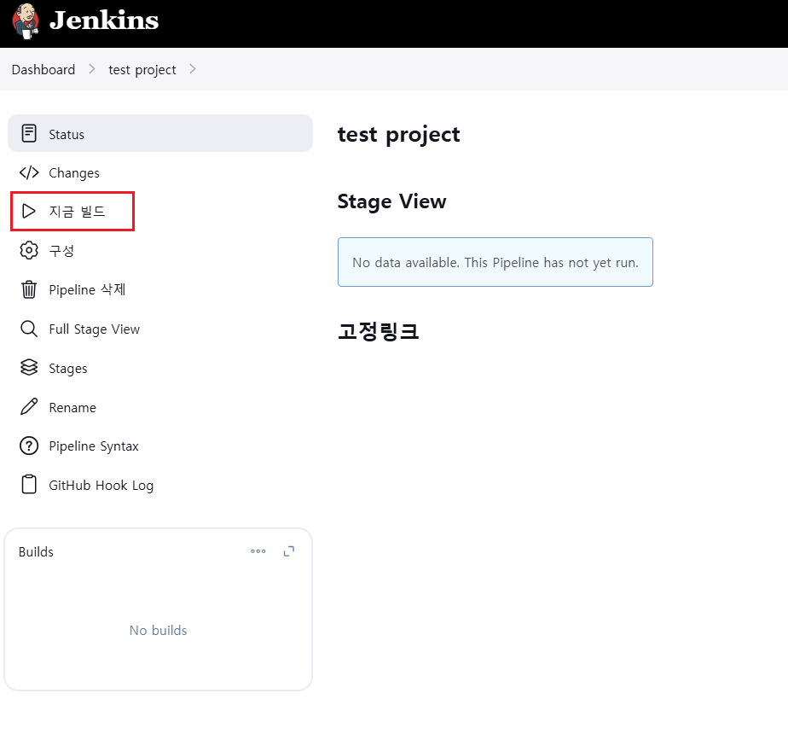Click the Status document icon
Screen dimensions: 788x734
[x=29, y=133]
